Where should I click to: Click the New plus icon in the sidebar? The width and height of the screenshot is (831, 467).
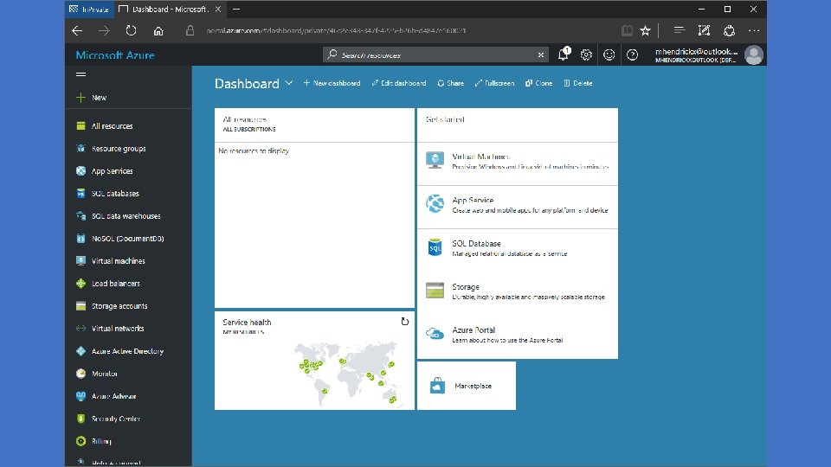tap(81, 98)
